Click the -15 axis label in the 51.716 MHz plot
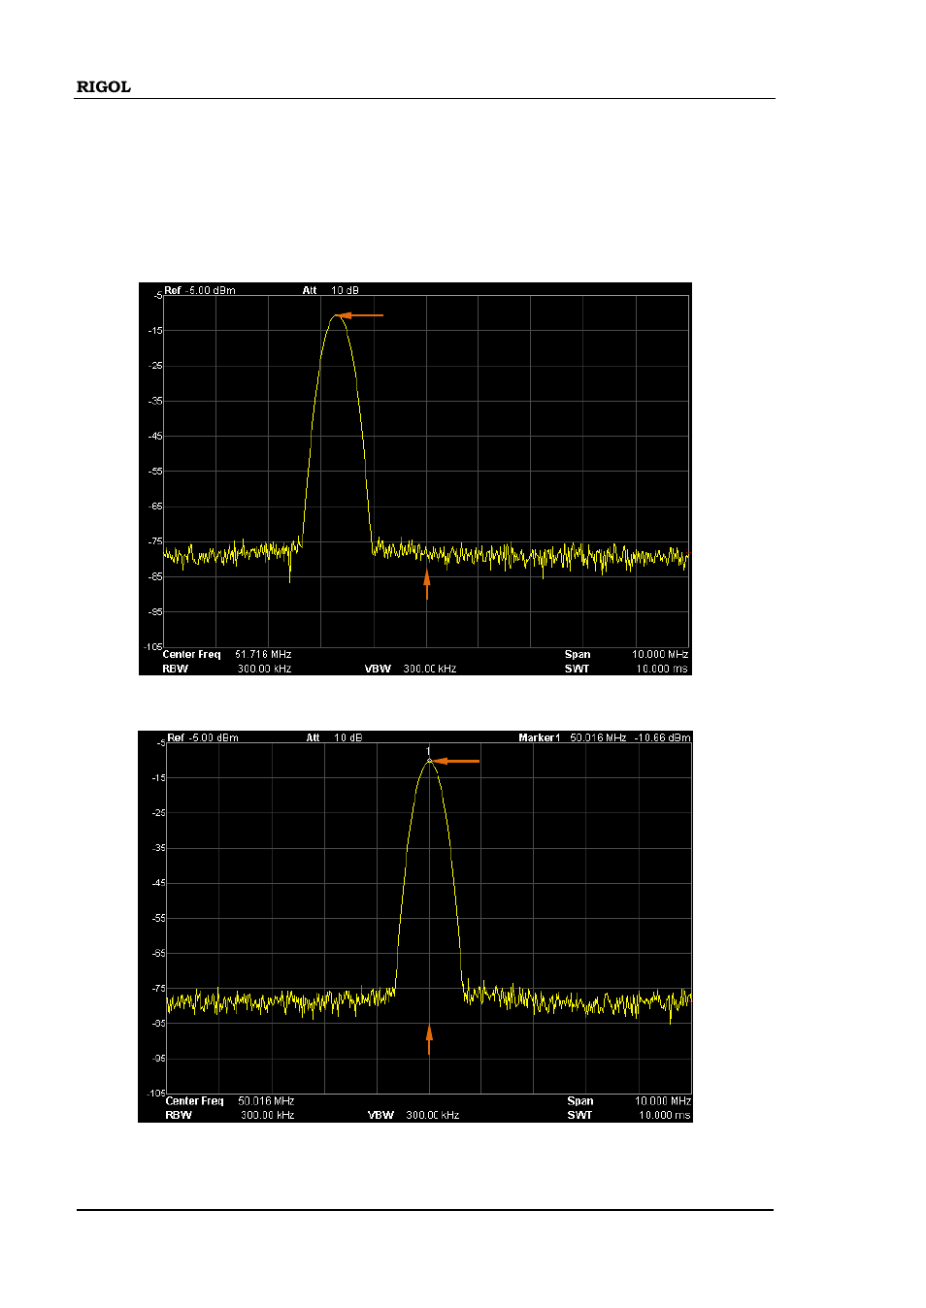 coord(155,331)
